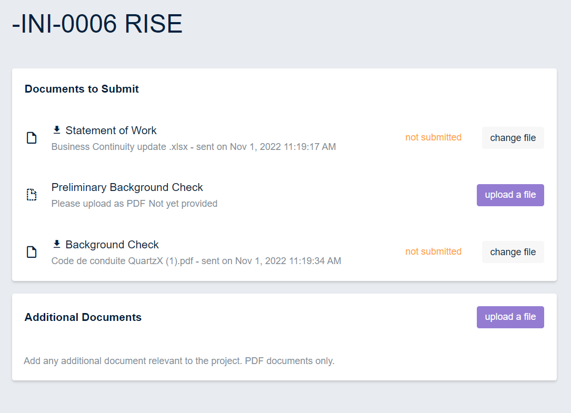Upload a file under Additional Documents
Screen dimensions: 571x413
(x=510, y=317)
